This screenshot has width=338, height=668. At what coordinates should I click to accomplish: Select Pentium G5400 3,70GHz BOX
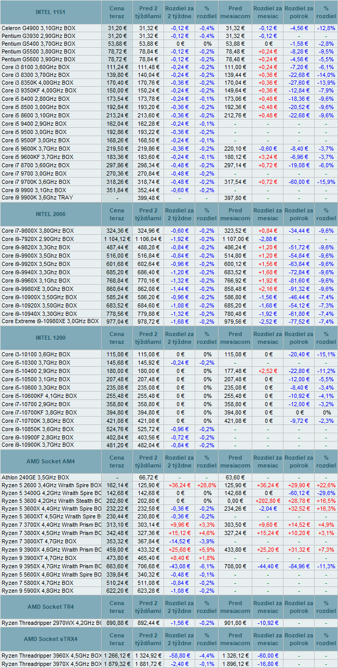(x=38, y=44)
